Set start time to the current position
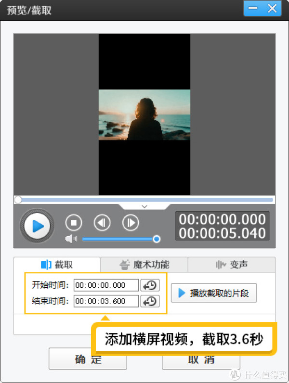 click(x=150, y=285)
